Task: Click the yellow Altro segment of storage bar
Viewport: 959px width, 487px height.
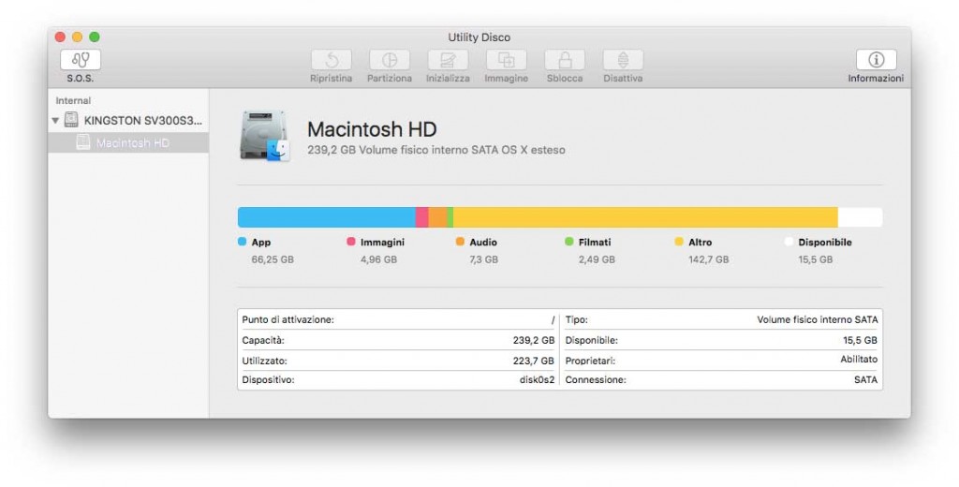Action: pyautogui.click(x=645, y=217)
